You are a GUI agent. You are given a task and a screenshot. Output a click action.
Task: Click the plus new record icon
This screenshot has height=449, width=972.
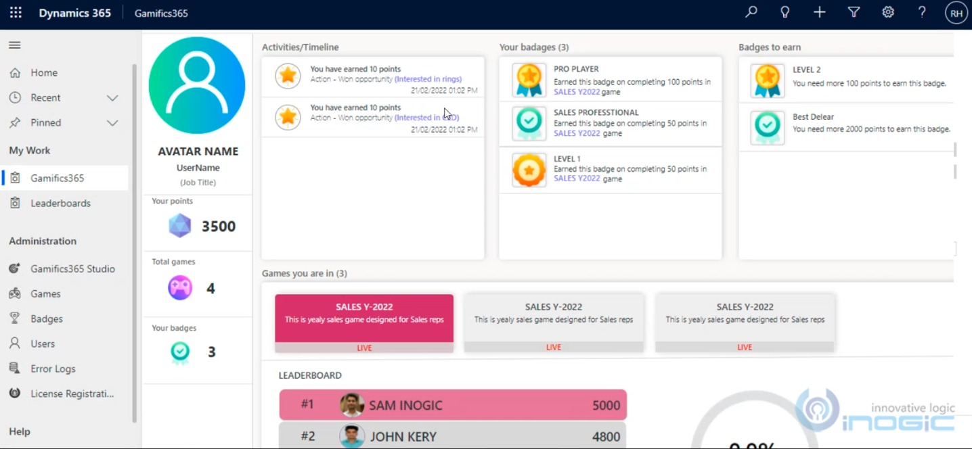820,12
